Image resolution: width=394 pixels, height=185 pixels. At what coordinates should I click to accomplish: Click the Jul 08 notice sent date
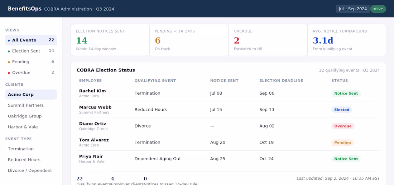(216, 93)
